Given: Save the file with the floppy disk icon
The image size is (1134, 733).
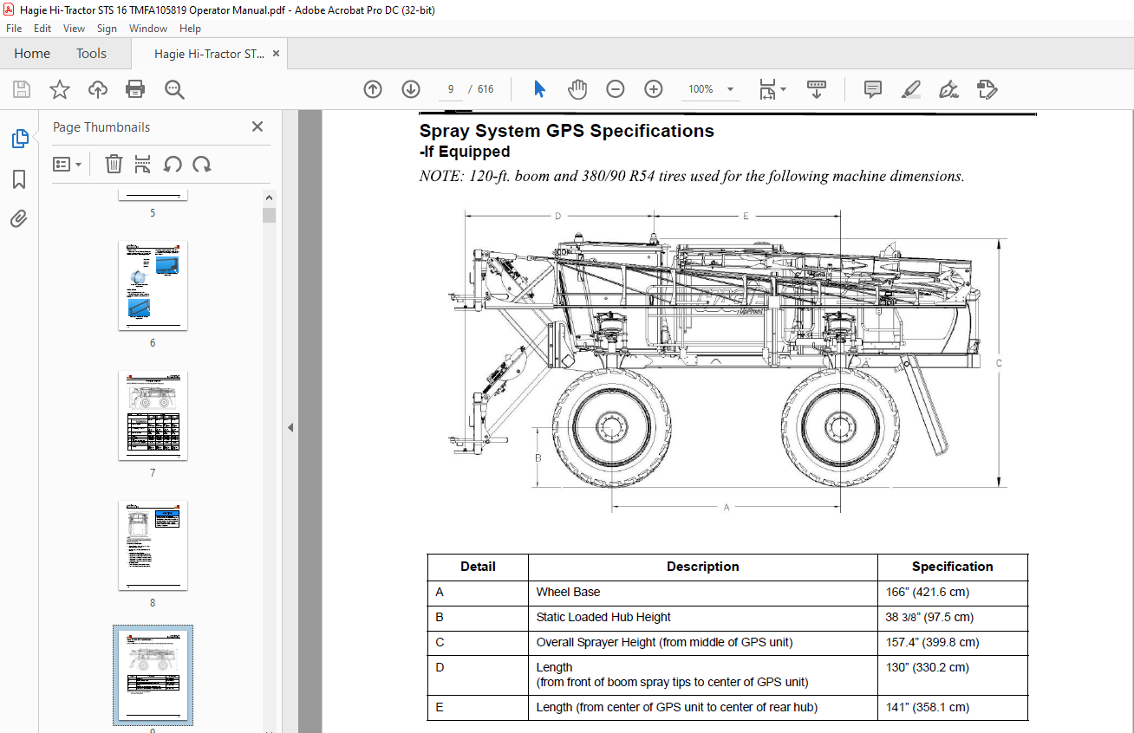Looking at the screenshot, I should point(22,89).
